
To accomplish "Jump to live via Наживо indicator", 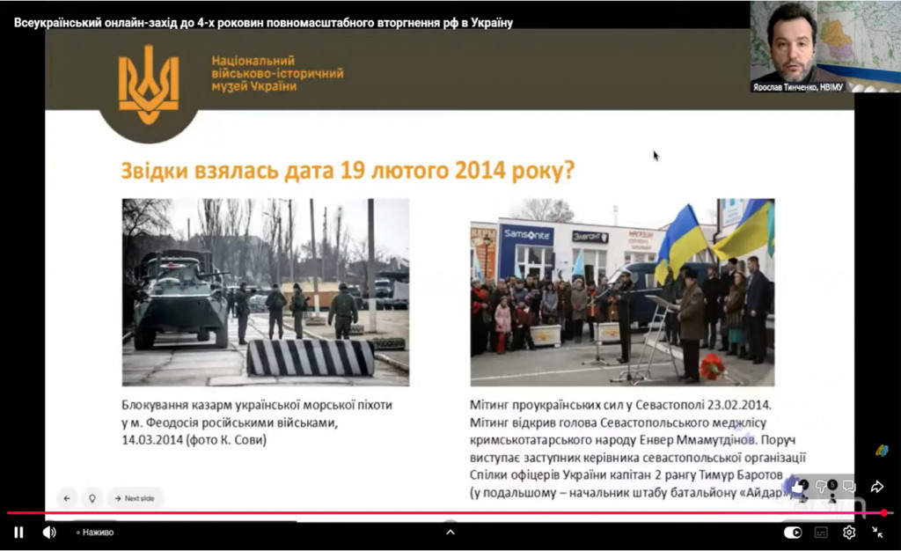I will (95, 533).
